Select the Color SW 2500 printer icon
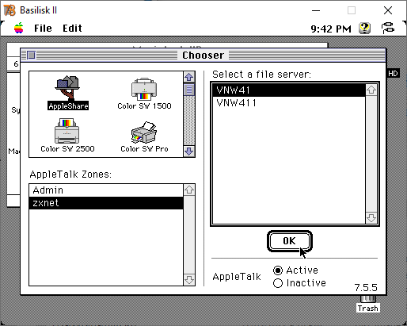The width and height of the screenshot is (407, 326). pyautogui.click(x=67, y=136)
